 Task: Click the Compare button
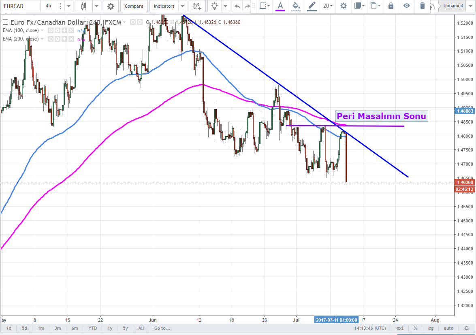(x=134, y=6)
